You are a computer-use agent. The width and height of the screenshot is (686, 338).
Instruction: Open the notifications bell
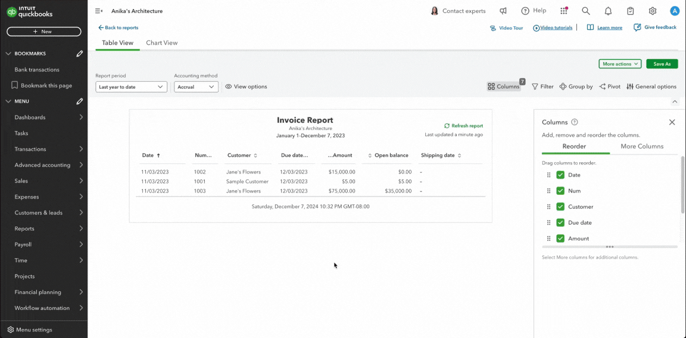[x=608, y=11]
